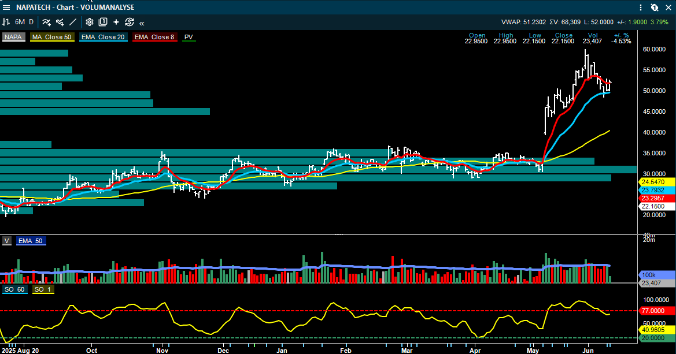This screenshot has width=676, height=354.
Task: Click the yellow 24.5470 price axis tag
Action: click(656, 182)
